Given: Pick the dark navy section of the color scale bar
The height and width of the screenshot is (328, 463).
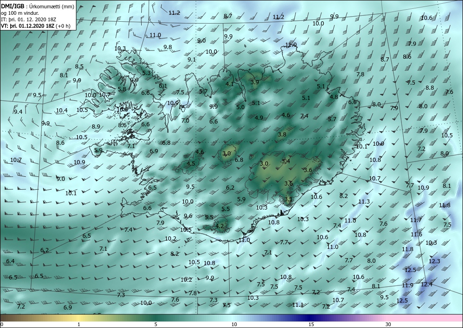Looking at the screenshot, I should [x=310, y=318].
